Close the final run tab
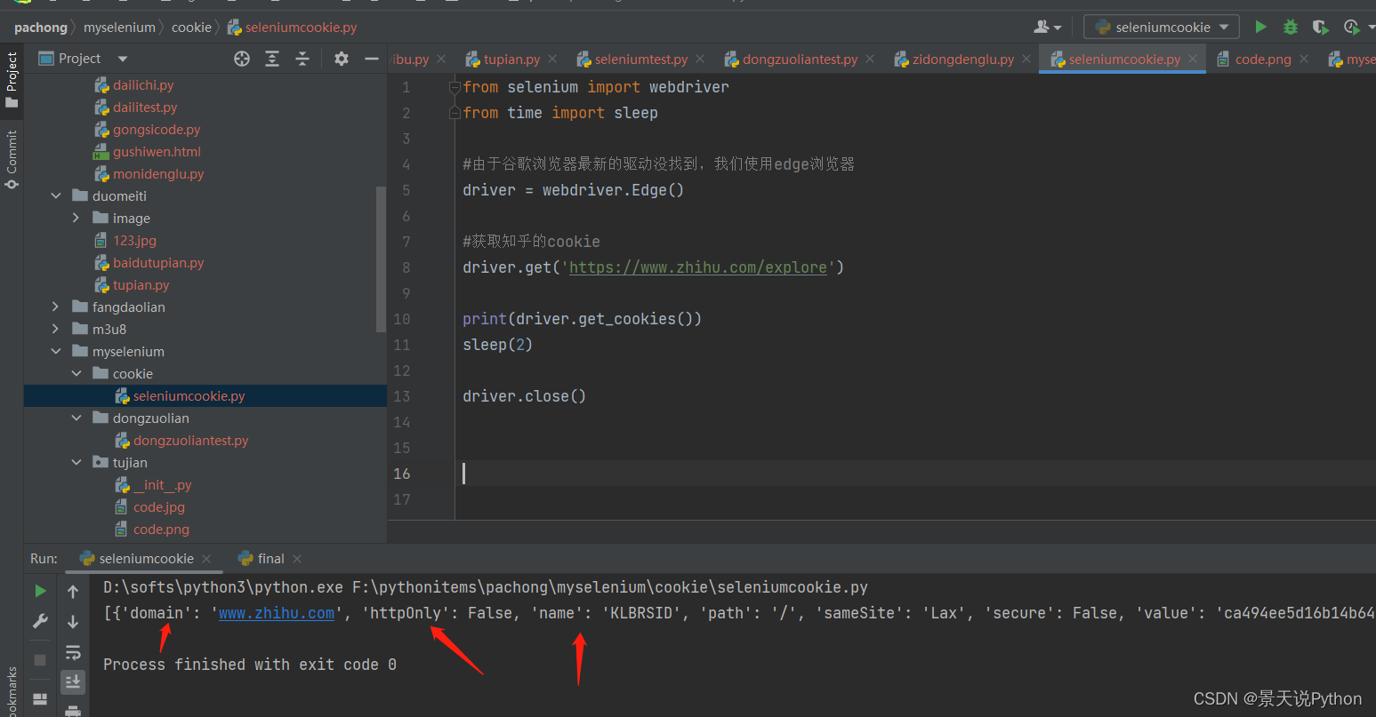 [x=297, y=559]
